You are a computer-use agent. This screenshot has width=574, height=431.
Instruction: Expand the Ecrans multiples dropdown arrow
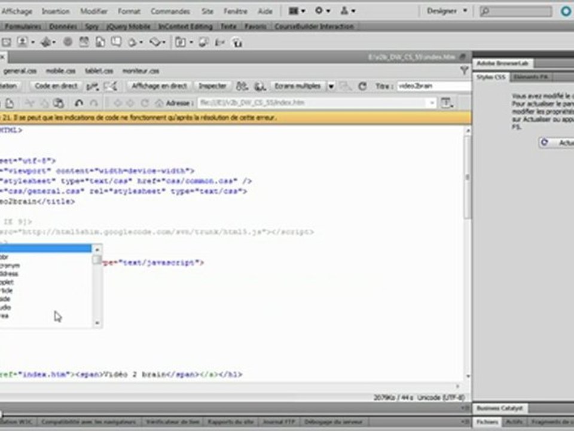coord(331,86)
